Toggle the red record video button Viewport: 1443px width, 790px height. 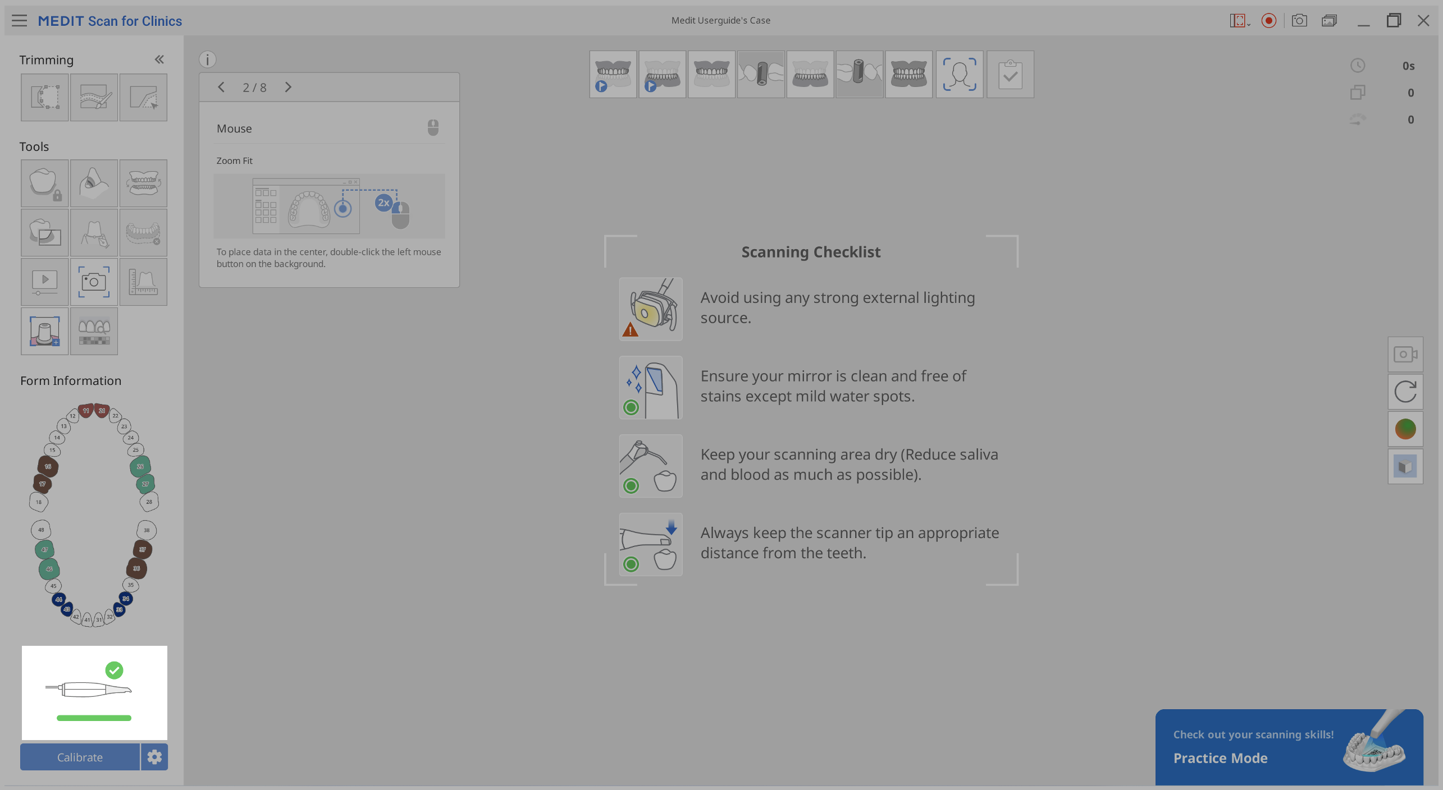(1268, 21)
